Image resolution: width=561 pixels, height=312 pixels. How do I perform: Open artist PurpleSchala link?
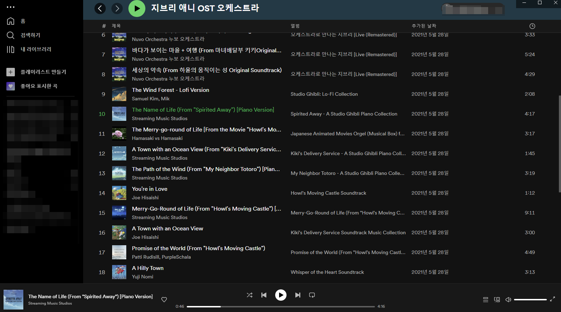pyautogui.click(x=176, y=257)
